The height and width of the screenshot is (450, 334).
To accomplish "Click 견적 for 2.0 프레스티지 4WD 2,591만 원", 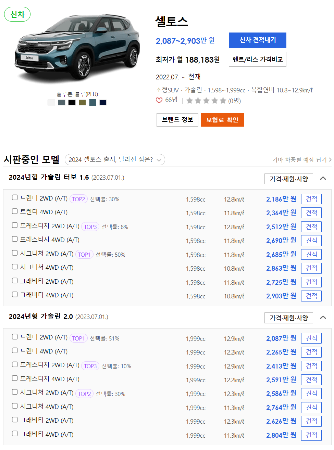I will tap(311, 380).
